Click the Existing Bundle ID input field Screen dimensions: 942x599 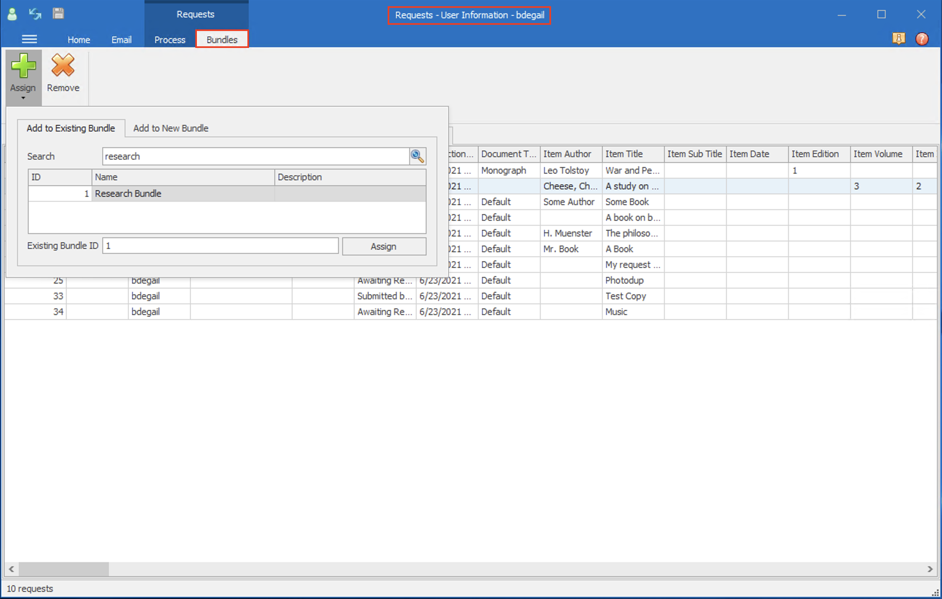click(x=220, y=246)
